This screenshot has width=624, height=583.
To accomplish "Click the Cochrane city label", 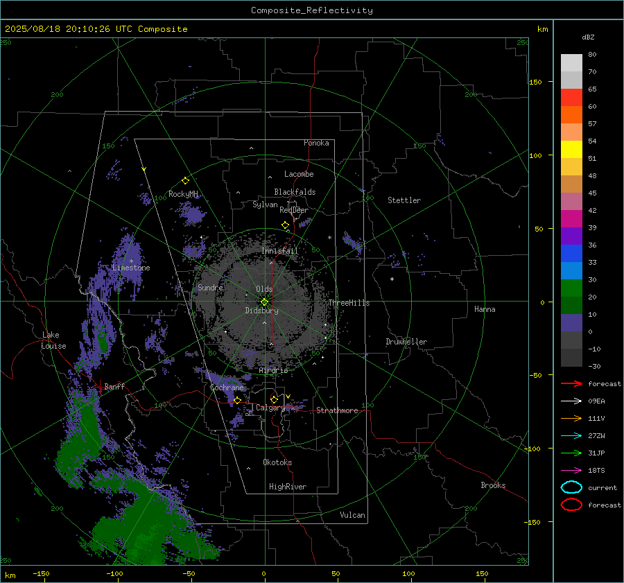I will click(x=227, y=388).
